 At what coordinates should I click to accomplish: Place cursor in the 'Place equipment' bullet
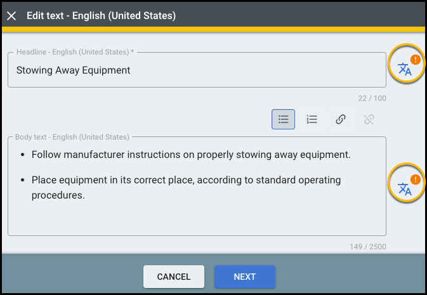pyautogui.click(x=186, y=180)
